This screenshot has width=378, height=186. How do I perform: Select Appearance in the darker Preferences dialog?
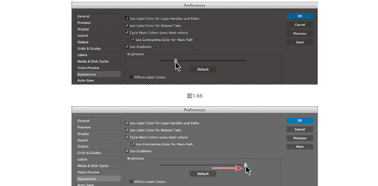[x=99, y=74]
